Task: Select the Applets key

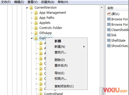Action: click(45, 23)
